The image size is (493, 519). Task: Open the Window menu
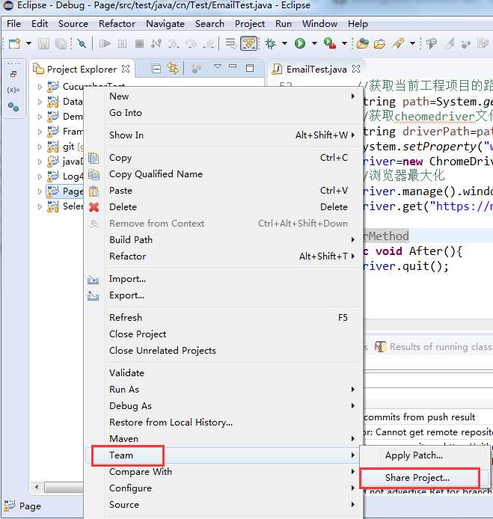tap(319, 24)
